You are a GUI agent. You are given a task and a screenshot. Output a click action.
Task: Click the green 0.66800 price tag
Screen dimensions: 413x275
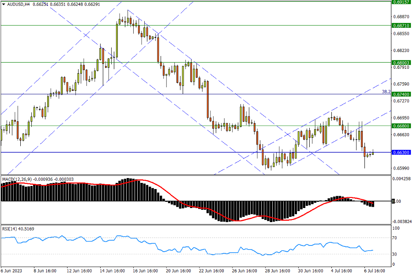click(x=401, y=126)
